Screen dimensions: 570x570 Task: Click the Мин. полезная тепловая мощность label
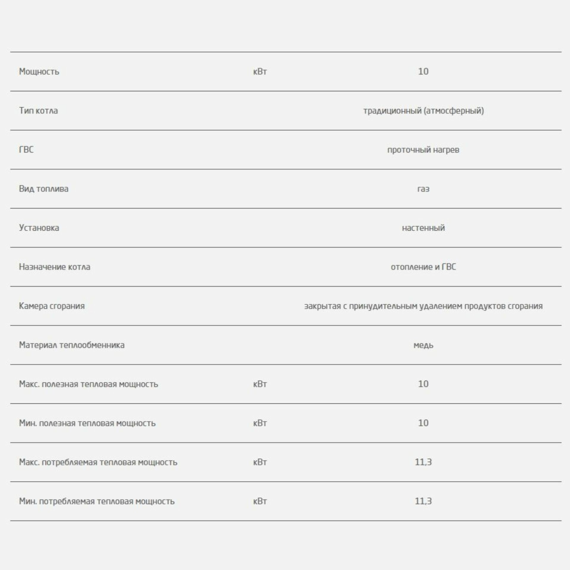point(87,423)
